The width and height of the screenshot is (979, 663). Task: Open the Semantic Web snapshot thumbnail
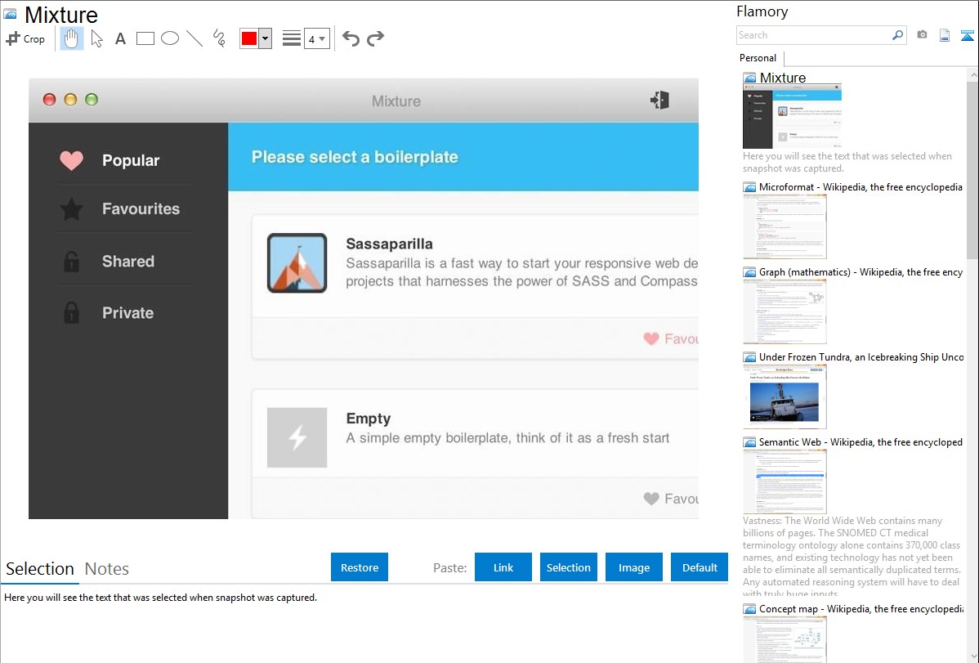coord(785,482)
